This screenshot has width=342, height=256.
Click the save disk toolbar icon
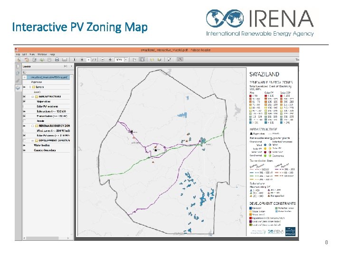(49, 59)
